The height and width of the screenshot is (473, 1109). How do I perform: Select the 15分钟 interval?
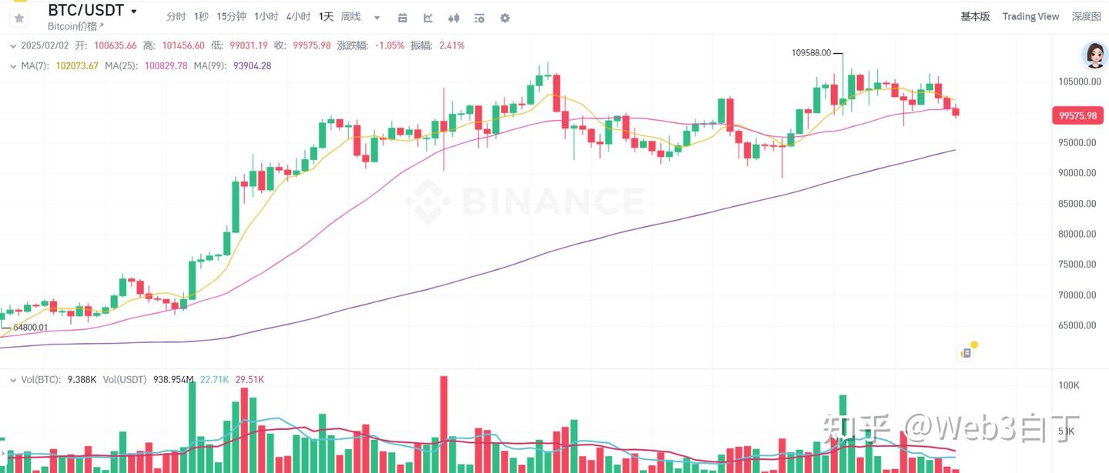(231, 16)
